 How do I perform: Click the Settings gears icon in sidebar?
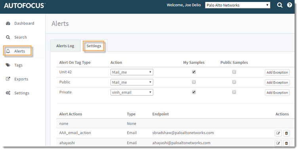click(8, 93)
